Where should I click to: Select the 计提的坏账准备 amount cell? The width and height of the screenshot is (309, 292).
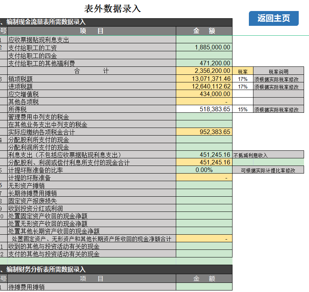(x=204, y=177)
